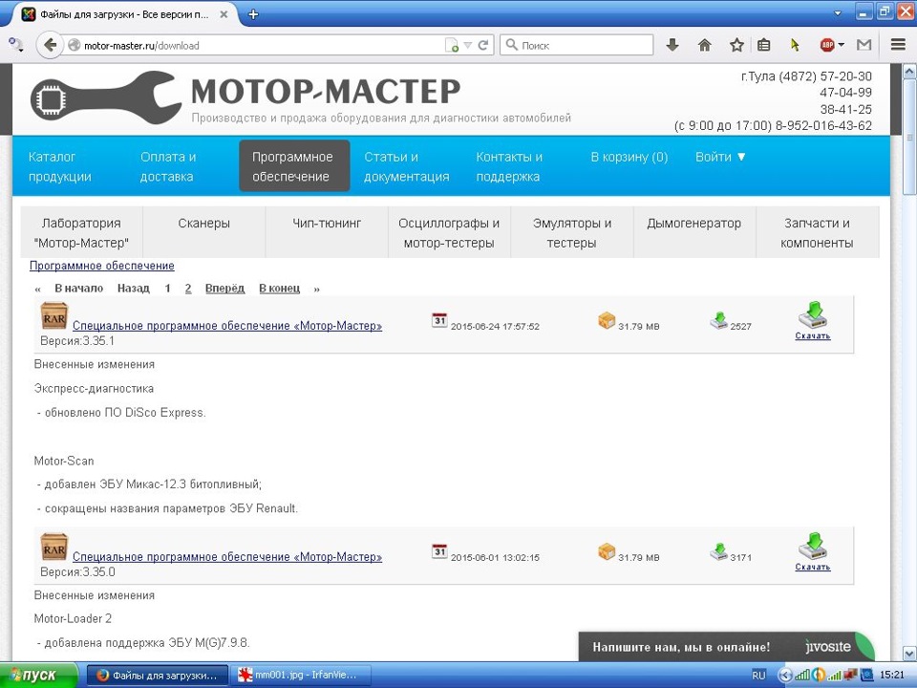
Task: Click the Файлы для загрузки taskbar button
Action: 157,676
